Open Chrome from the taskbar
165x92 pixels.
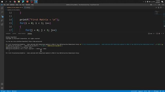(15, 2)
